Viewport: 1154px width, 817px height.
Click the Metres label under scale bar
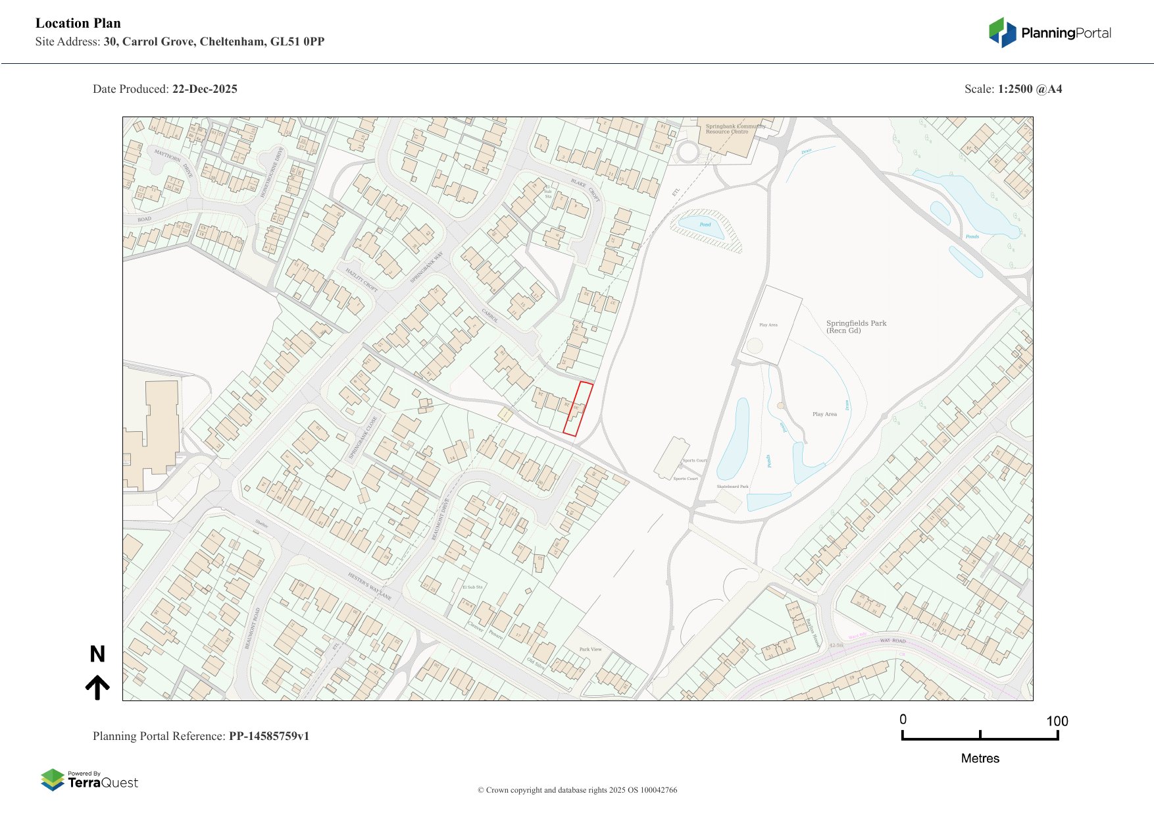[980, 758]
